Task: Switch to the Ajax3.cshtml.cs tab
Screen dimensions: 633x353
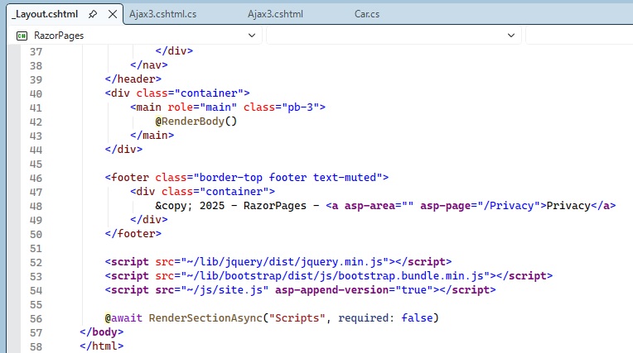Action: (162, 14)
